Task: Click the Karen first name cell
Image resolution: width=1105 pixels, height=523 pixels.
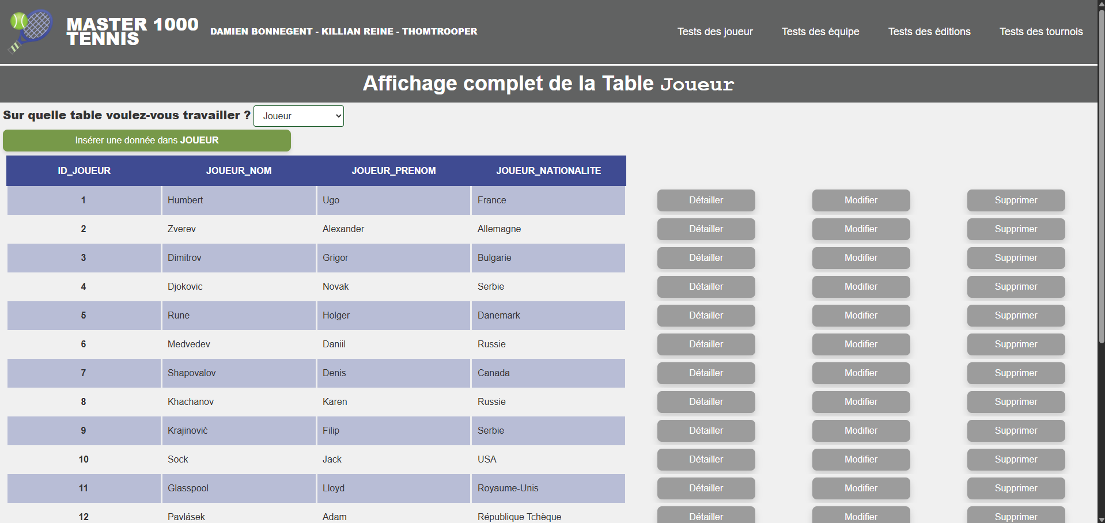Action: (394, 402)
